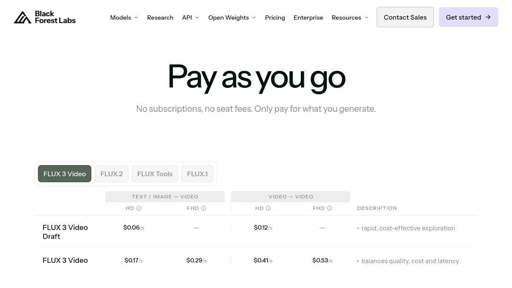The width and height of the screenshot is (512, 288).
Task: Open the Enterprise nav link
Action: pos(308,17)
